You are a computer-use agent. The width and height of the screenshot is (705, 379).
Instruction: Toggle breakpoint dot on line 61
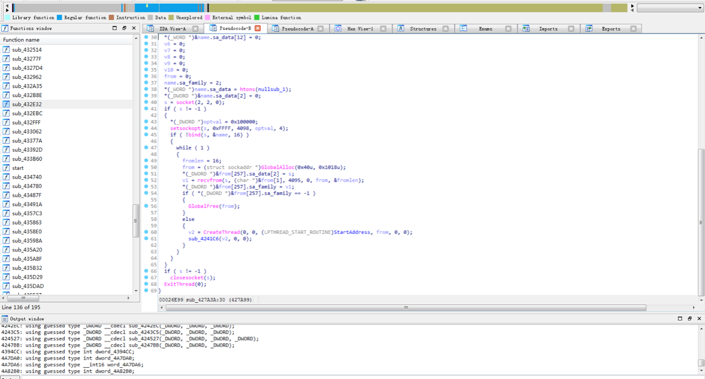coord(146,238)
